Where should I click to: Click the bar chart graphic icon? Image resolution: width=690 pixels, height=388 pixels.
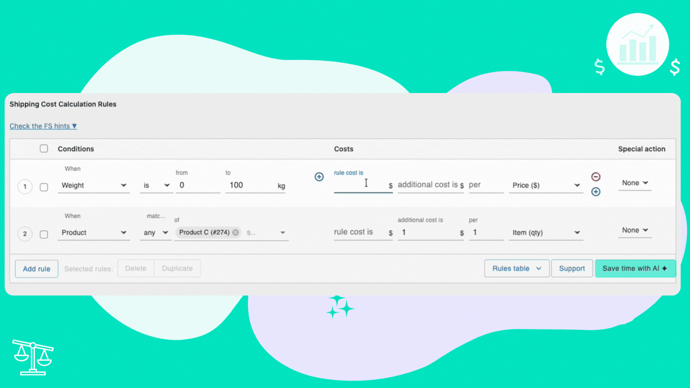[637, 44]
